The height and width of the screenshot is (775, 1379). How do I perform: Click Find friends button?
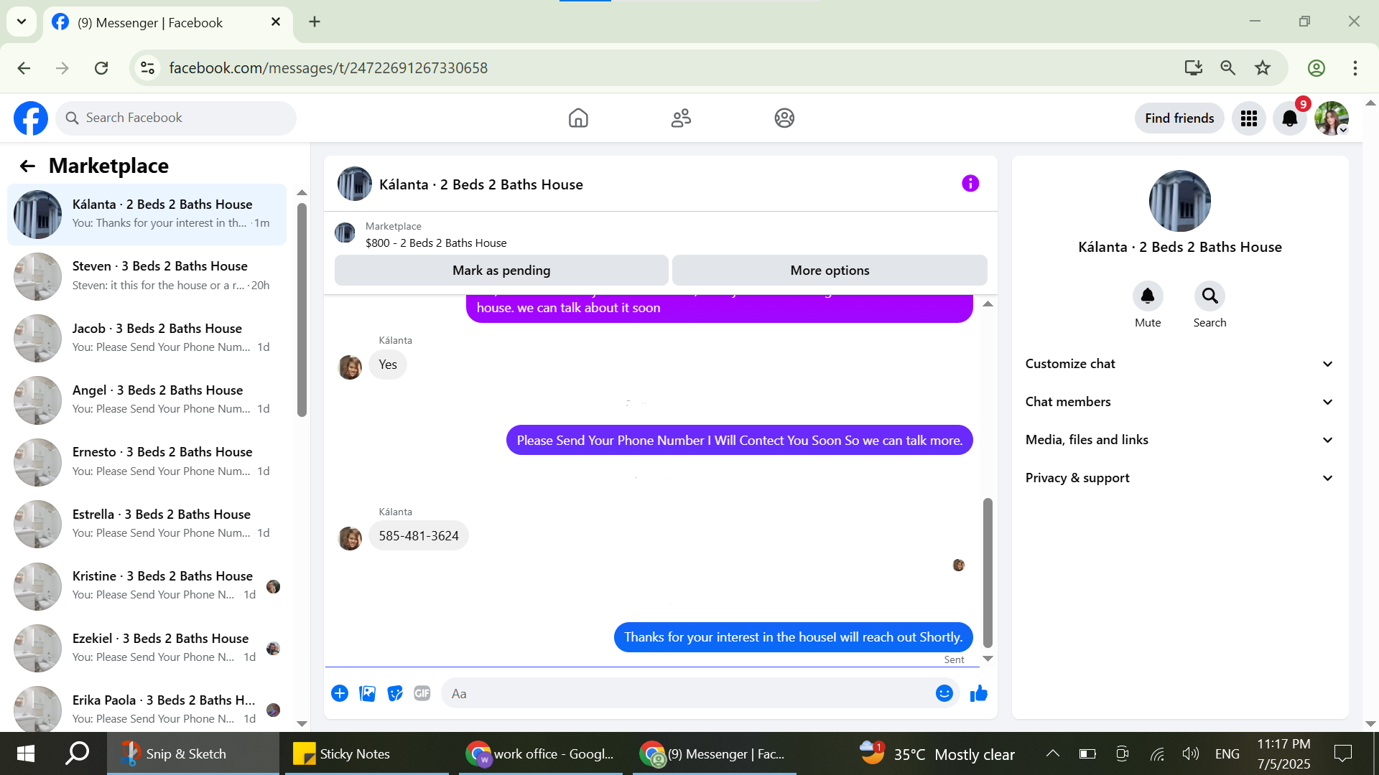1179,118
